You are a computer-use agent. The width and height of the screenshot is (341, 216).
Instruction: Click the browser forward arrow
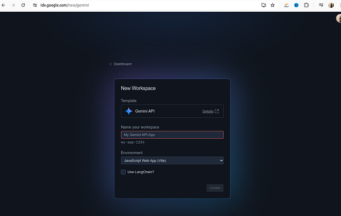(x=13, y=5)
